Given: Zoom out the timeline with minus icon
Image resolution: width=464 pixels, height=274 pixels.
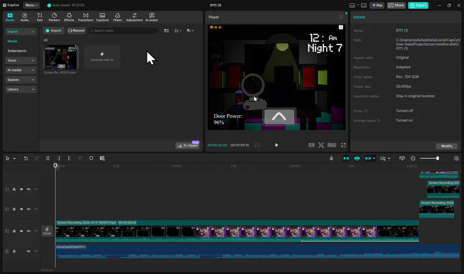Looking at the screenshot, I should coord(413,158).
